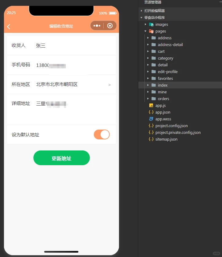Click the index folder icon
Viewport: 222px width, 257px height.
tap(154, 85)
